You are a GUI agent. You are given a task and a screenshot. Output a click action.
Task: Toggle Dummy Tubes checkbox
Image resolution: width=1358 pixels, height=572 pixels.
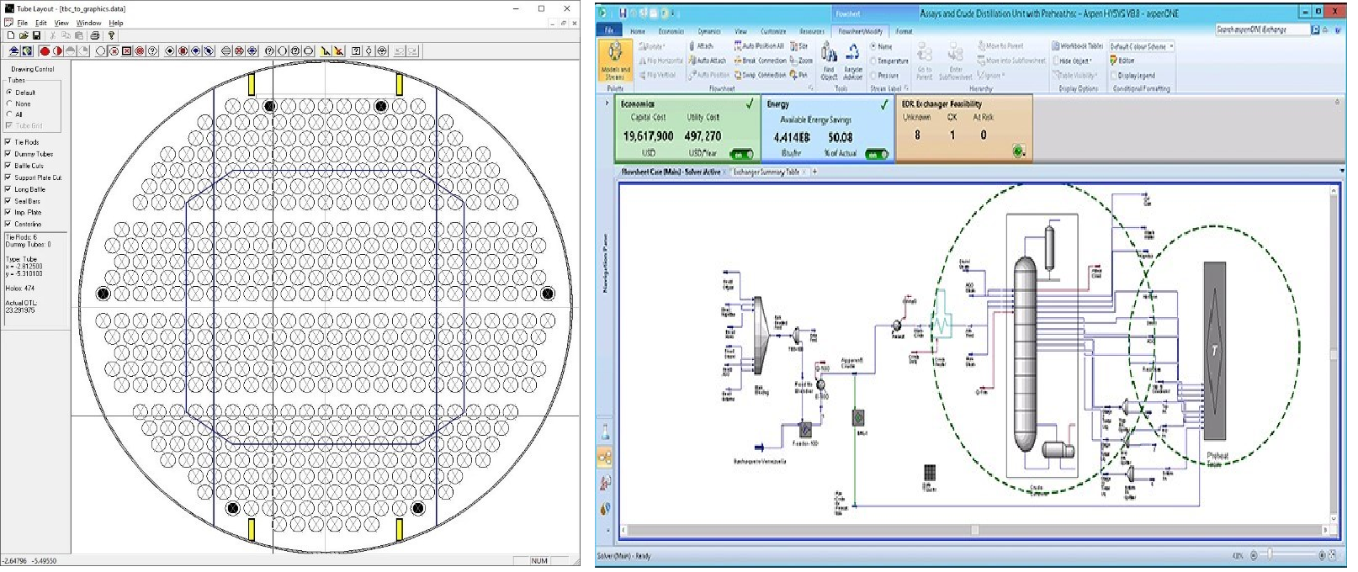[8, 154]
